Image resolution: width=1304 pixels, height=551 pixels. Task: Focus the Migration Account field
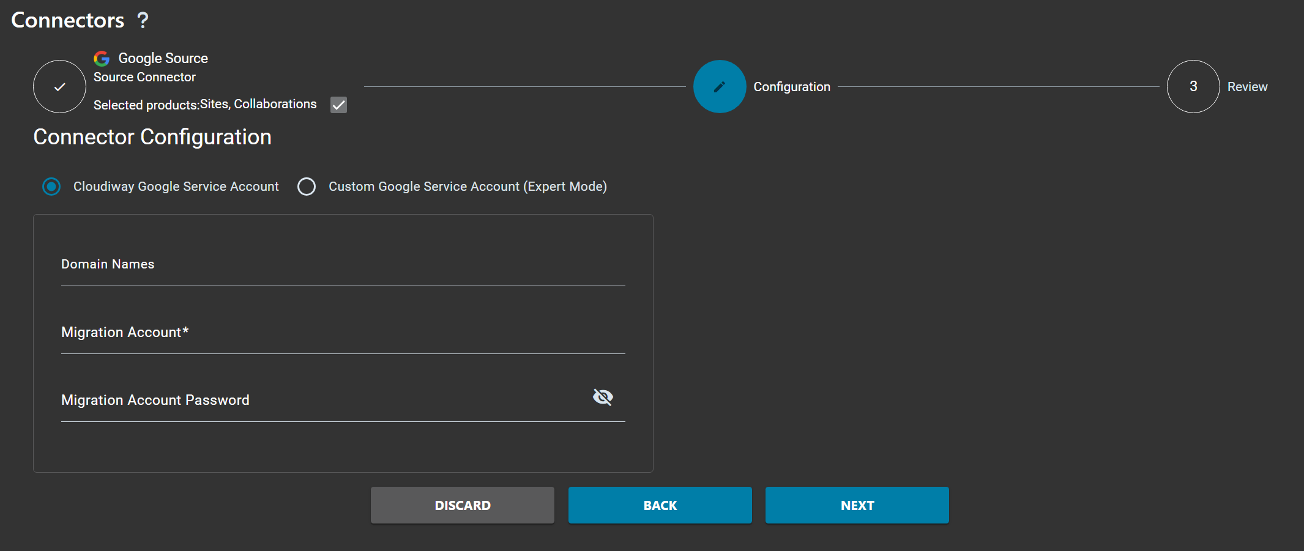click(x=343, y=333)
